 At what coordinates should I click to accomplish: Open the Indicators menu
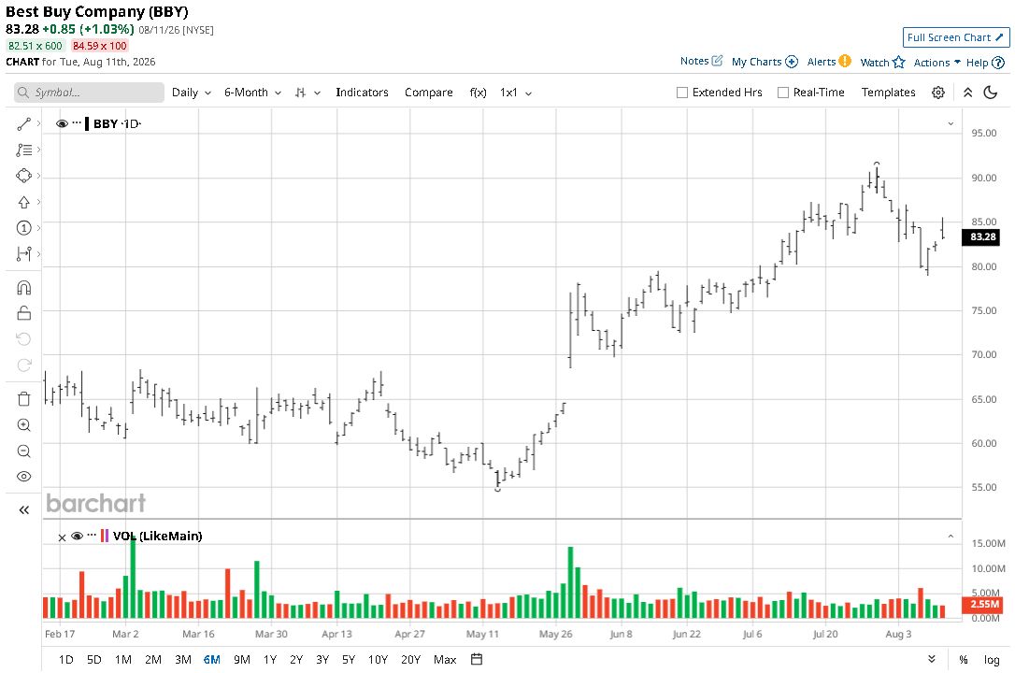362,93
